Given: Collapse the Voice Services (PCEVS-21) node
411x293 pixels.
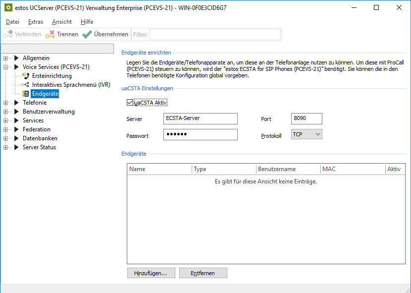Looking at the screenshot, I should (x=6, y=67).
